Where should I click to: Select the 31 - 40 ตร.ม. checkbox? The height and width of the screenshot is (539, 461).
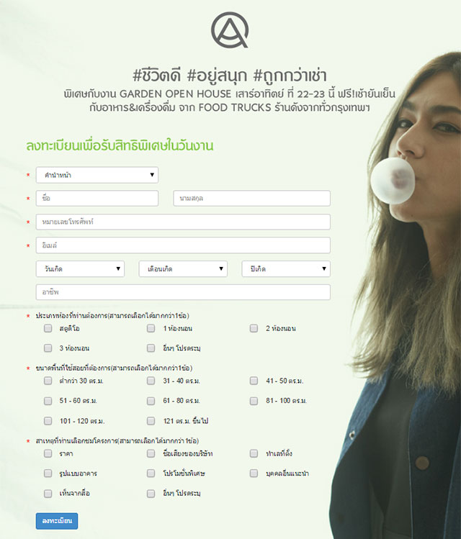[x=151, y=381]
